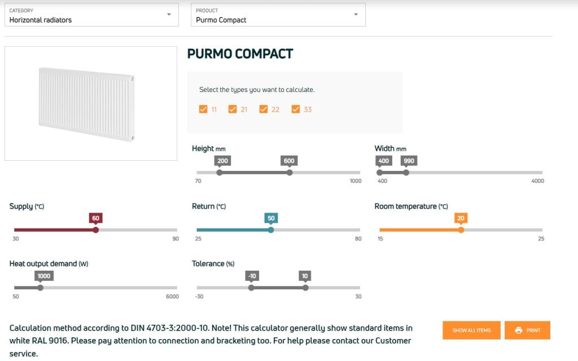Click the Heat output demand slider knob
Viewport: 578px width, 361px height.
[x=40, y=288]
